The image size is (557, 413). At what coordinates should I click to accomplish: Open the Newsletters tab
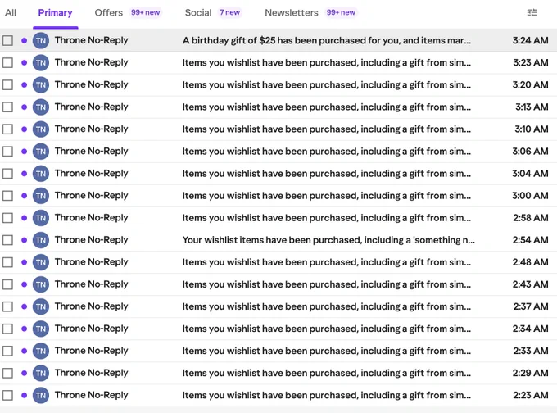coord(292,13)
